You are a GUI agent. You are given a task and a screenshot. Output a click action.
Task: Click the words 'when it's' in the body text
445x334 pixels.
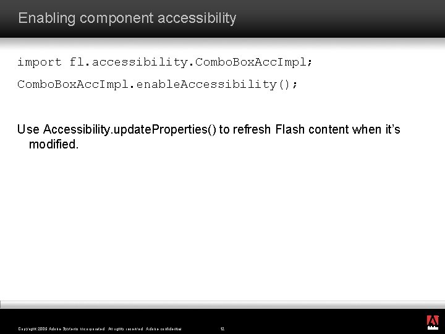[x=376, y=129]
